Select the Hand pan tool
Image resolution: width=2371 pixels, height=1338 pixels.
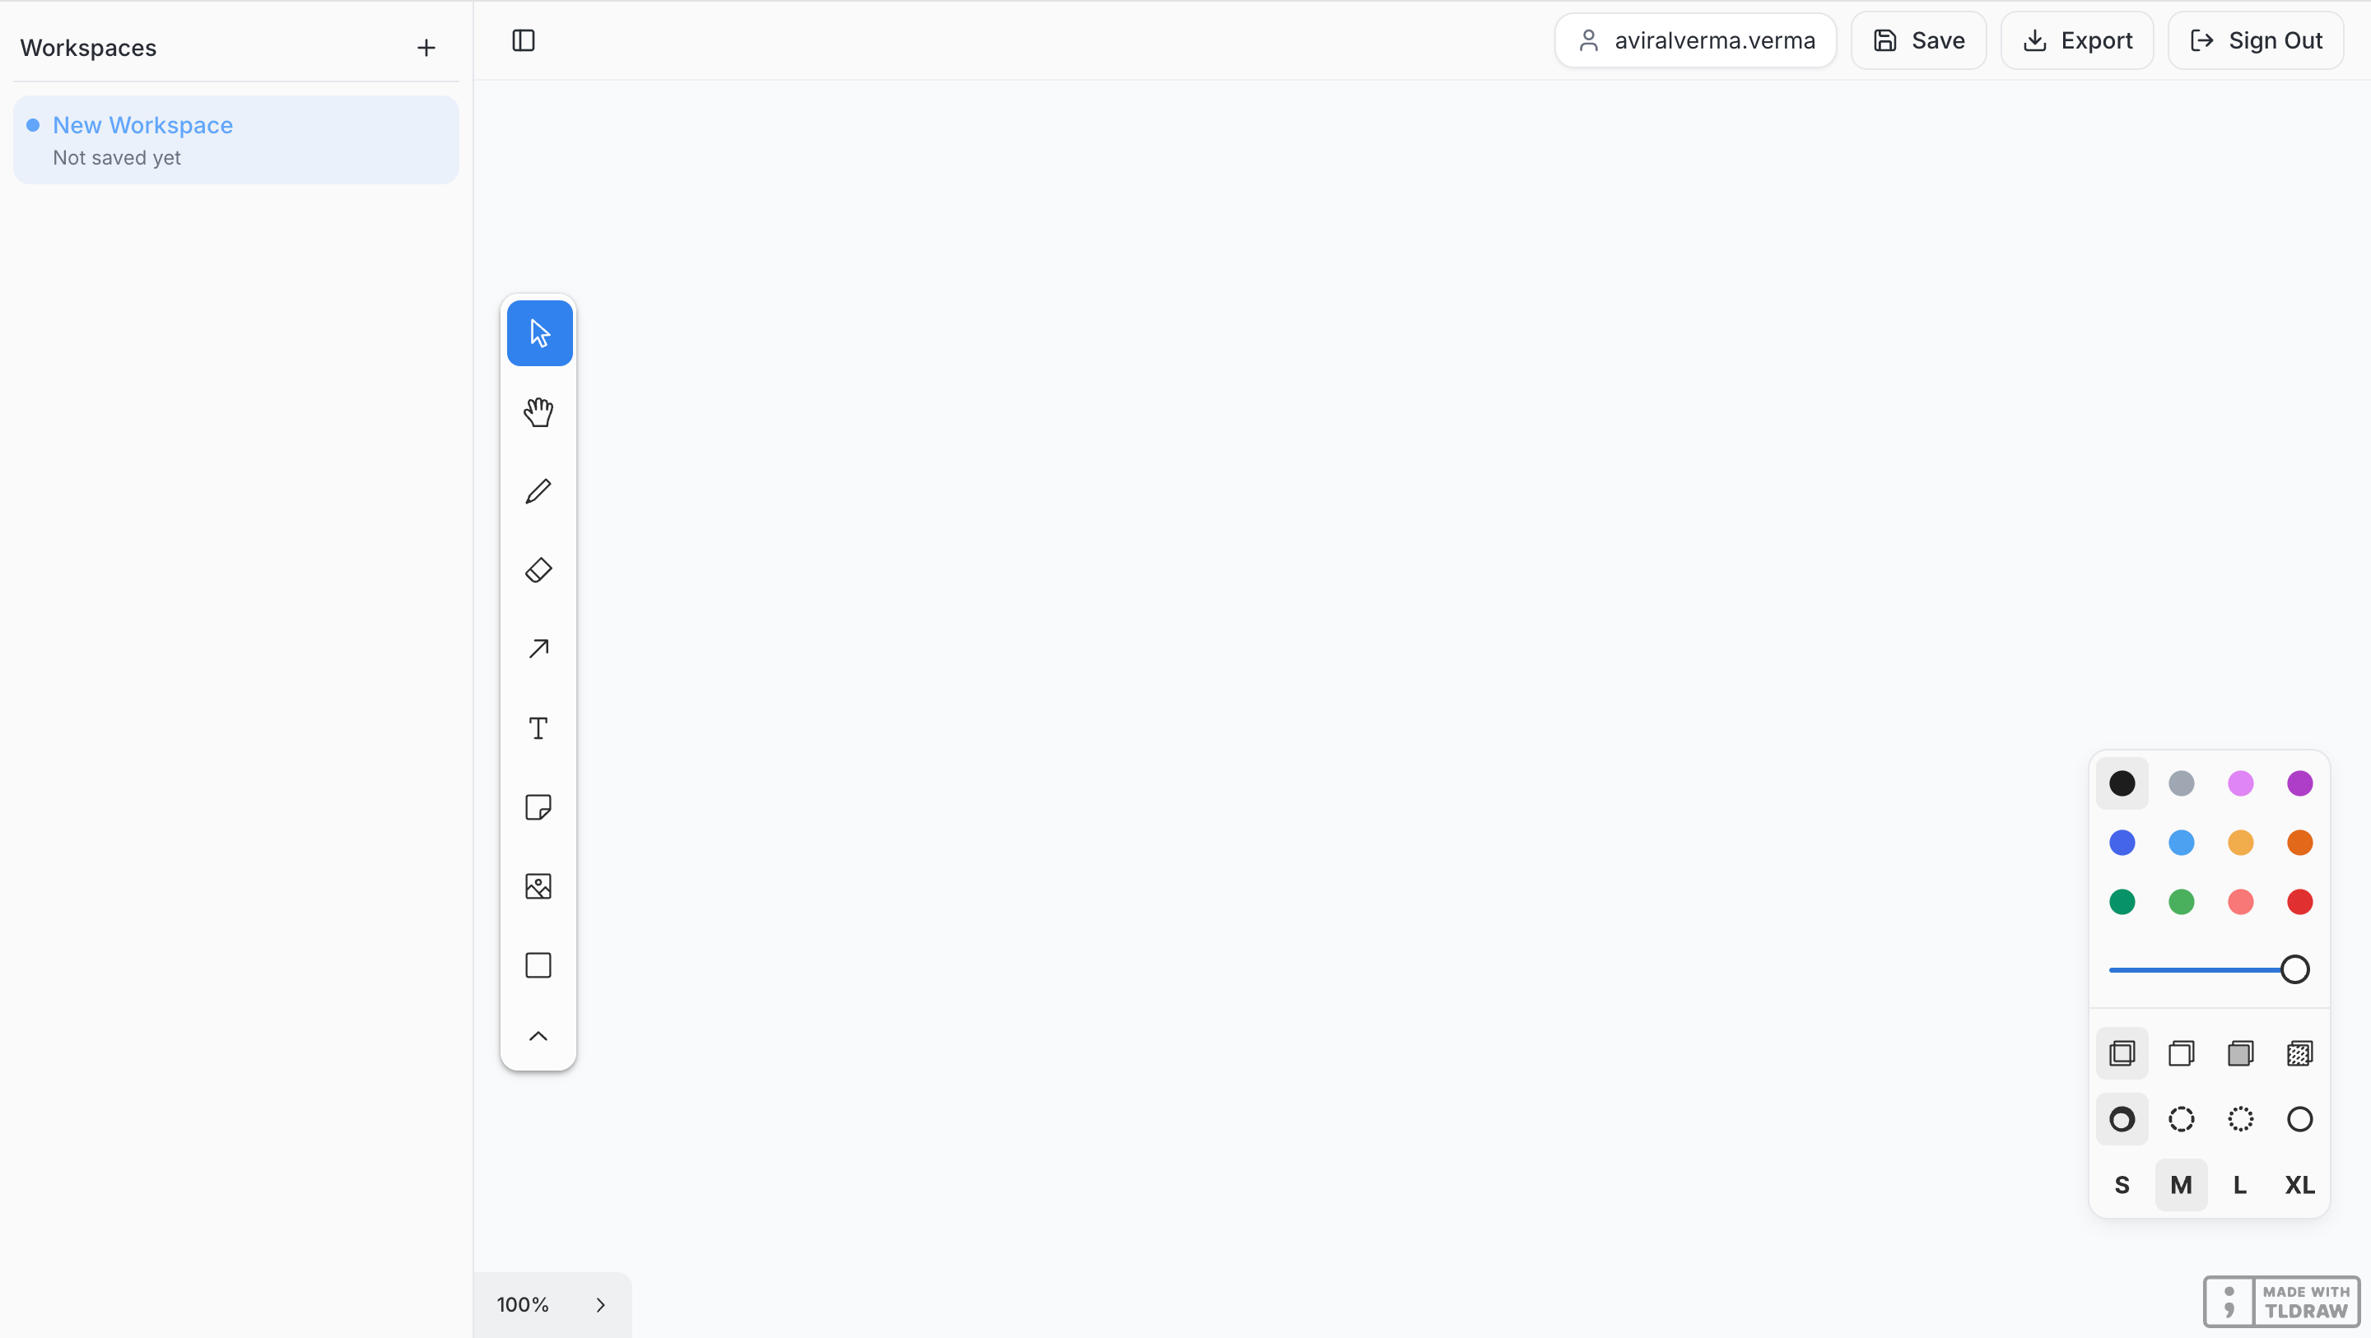click(x=538, y=412)
